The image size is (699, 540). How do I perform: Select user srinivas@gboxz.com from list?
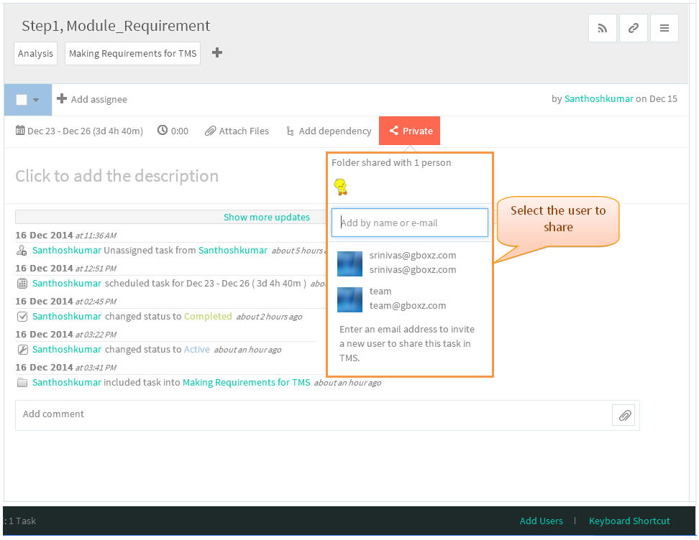[x=409, y=263]
